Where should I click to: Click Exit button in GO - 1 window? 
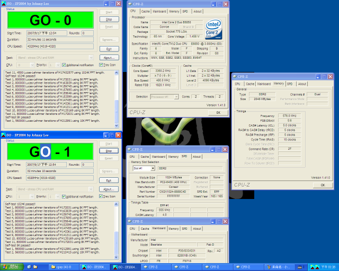click(109, 180)
